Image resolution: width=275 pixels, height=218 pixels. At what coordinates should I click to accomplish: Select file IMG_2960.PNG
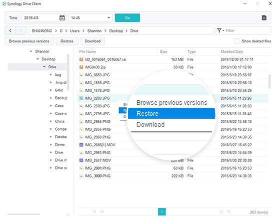97,137
